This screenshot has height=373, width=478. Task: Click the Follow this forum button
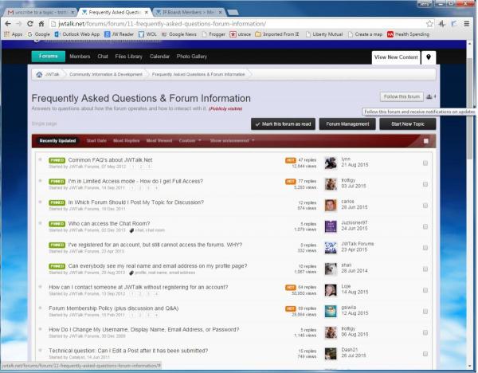click(401, 96)
